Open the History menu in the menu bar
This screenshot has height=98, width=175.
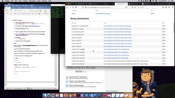point(25,1)
